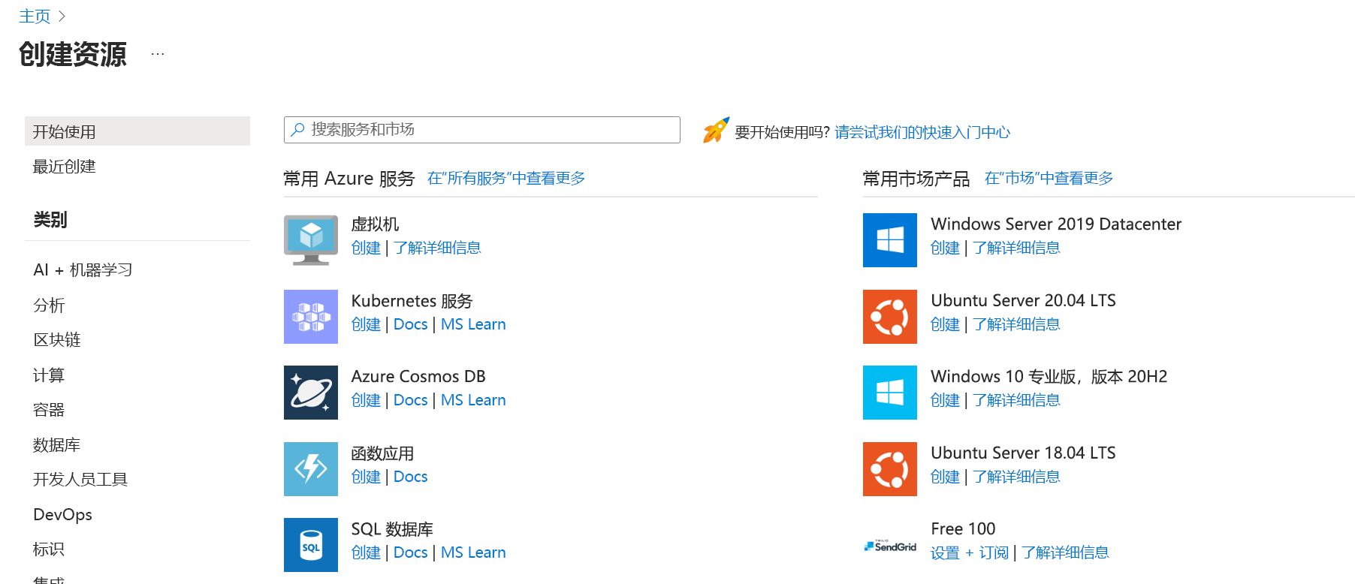Click 创建 under 虚拟机
Image resolution: width=1355 pixels, height=584 pixels.
[x=367, y=248]
